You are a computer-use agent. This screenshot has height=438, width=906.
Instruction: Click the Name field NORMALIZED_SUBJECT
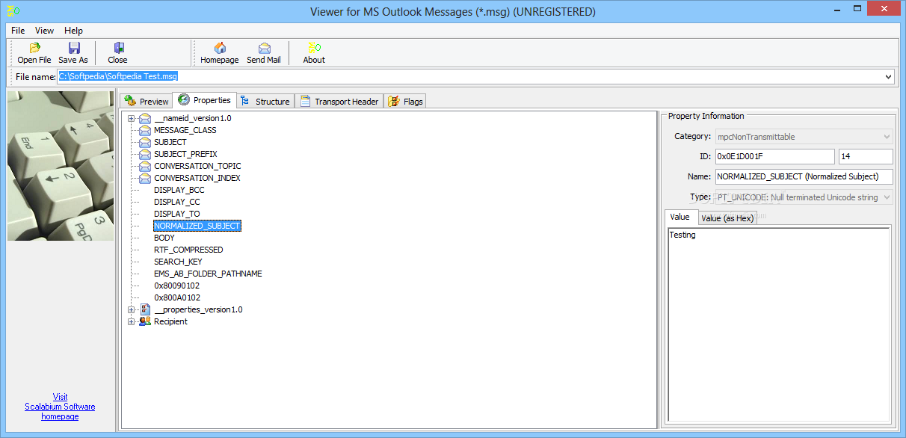[x=804, y=177]
